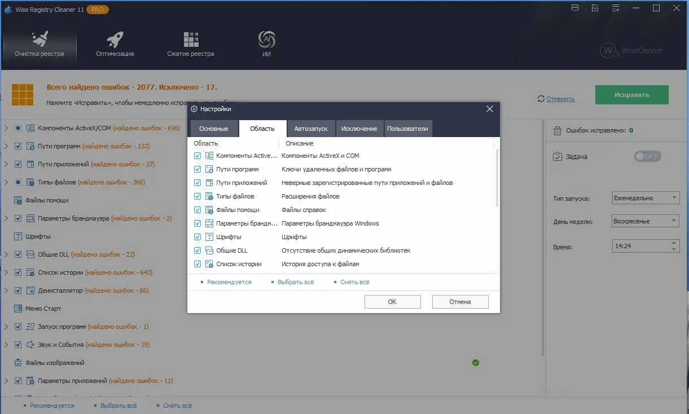Screen dimensions: 689x414
Task: Toggle the Задача switch on
Action: click(x=647, y=156)
